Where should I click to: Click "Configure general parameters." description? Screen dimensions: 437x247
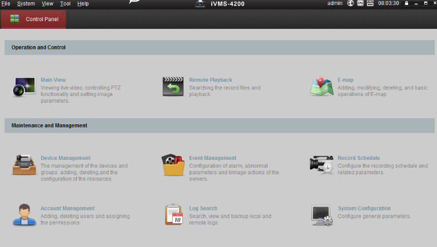(374, 216)
